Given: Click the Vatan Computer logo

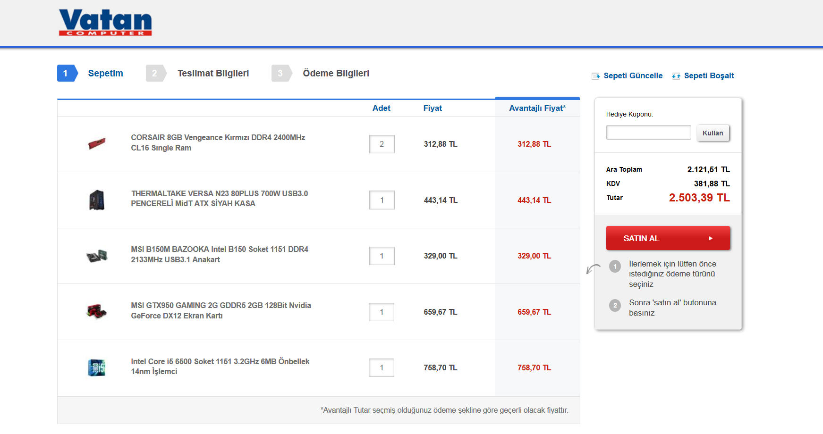Looking at the screenshot, I should point(105,23).
